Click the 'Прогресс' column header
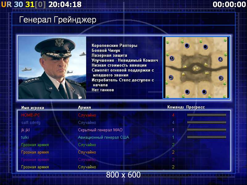 [x=195, y=107]
